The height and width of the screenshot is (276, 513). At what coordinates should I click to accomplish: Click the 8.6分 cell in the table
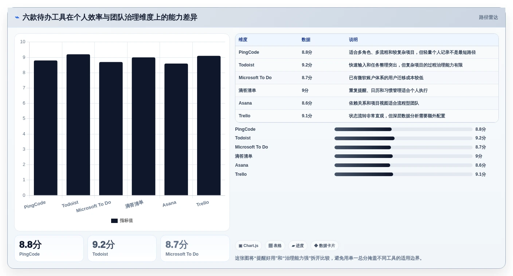point(307,103)
